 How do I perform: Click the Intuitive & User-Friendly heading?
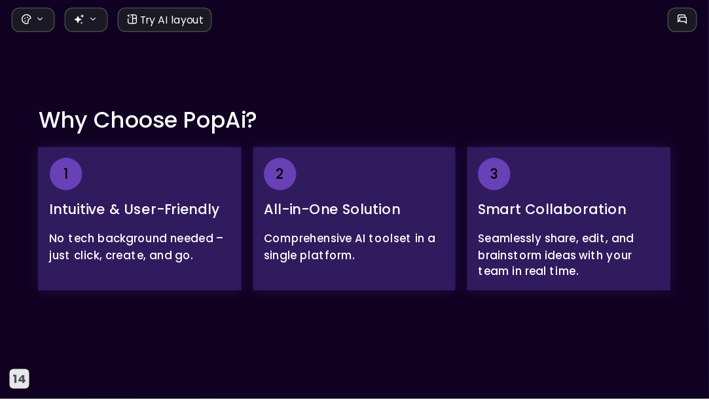click(x=134, y=209)
